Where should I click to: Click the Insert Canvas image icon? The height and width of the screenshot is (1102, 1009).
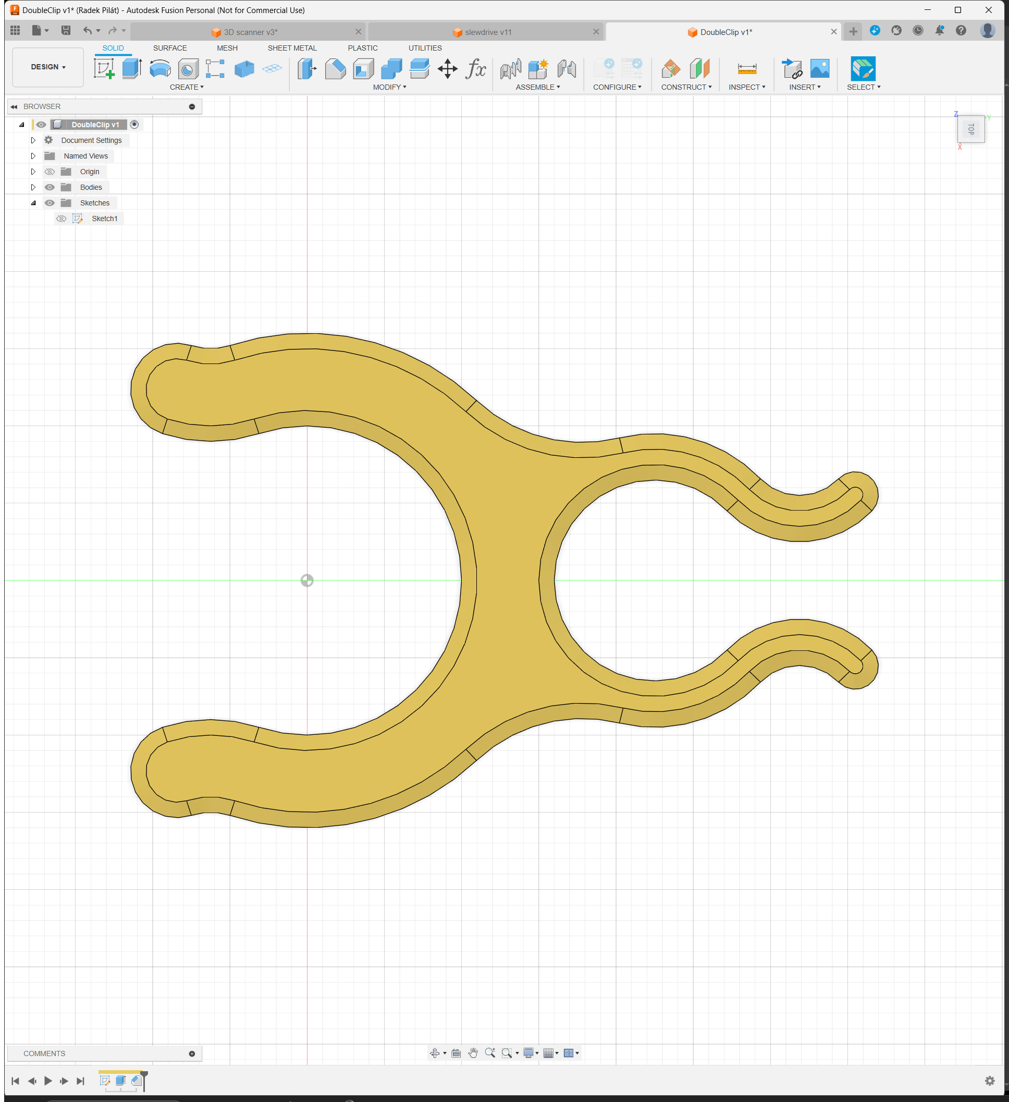(x=819, y=69)
